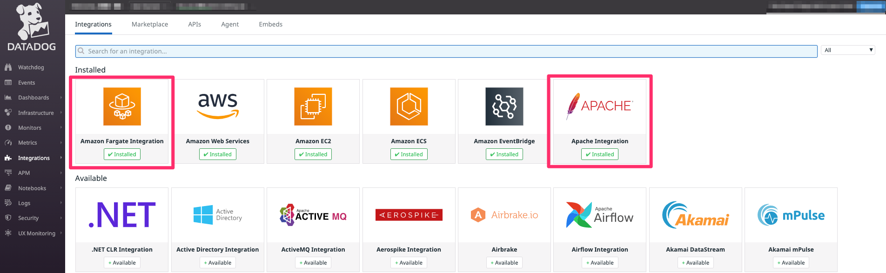Open the AWS logo tile
The width and height of the screenshot is (886, 273).
[x=218, y=107]
